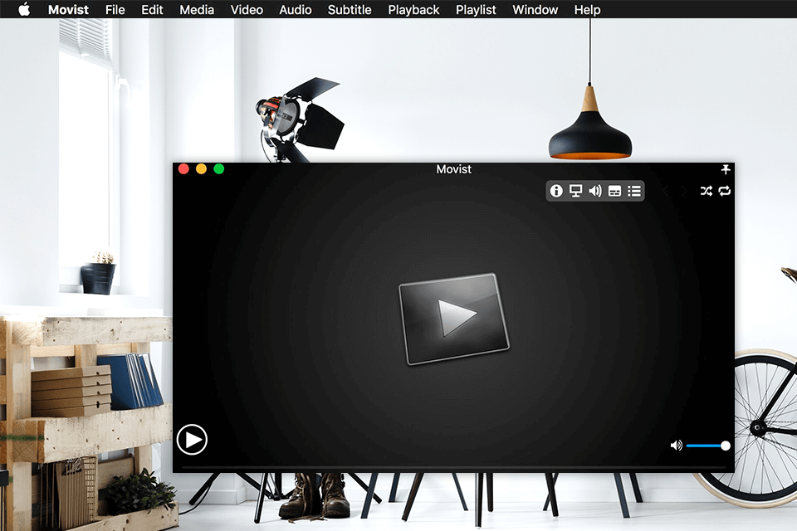
Task: Open the Movist application menu
Action: coord(68,10)
